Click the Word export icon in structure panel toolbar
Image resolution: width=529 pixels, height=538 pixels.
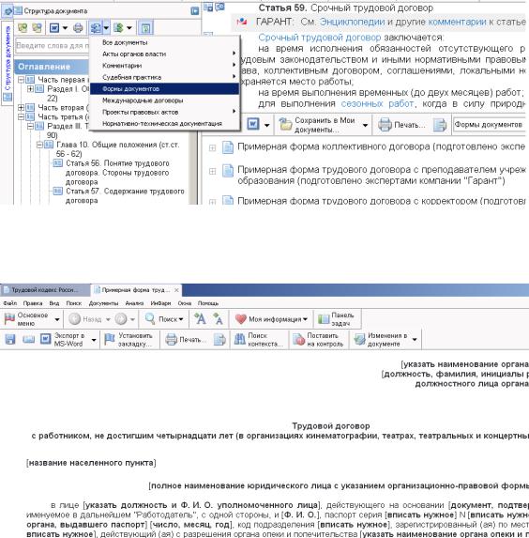[x=54, y=27]
